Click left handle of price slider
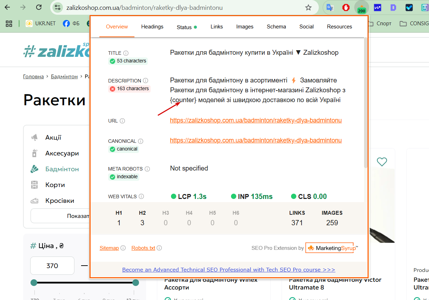Viewport: 429px width, 300px height. 34,282
